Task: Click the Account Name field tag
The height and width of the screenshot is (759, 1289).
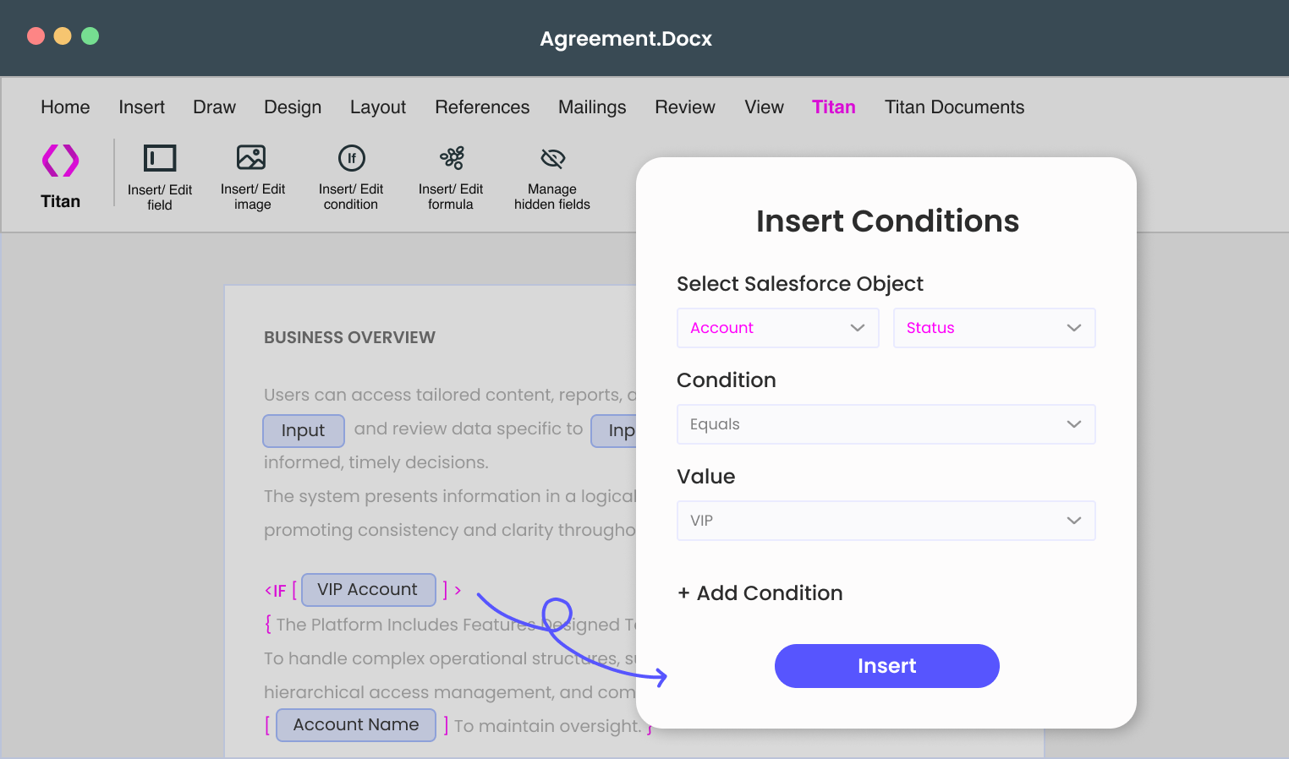Action: (356, 725)
